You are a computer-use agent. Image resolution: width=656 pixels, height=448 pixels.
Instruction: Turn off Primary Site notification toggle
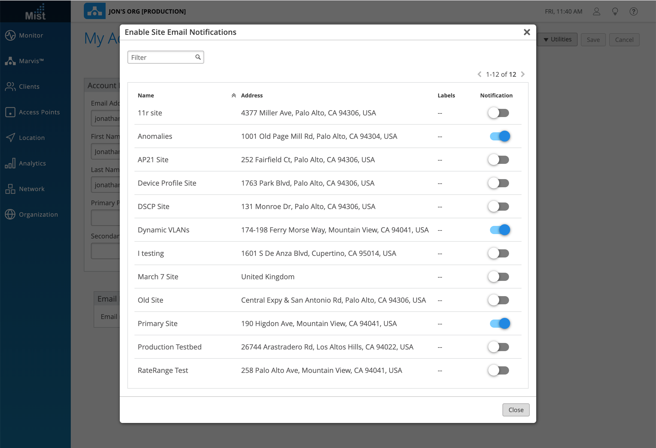coord(499,324)
